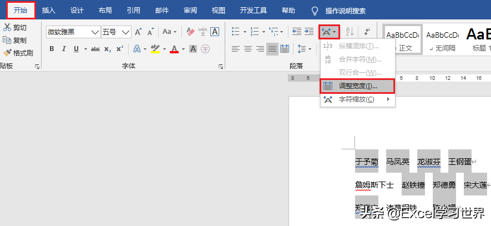Screen dimensions: 491x226
Task: Toggle underline formatting
Action: [x=76, y=49]
